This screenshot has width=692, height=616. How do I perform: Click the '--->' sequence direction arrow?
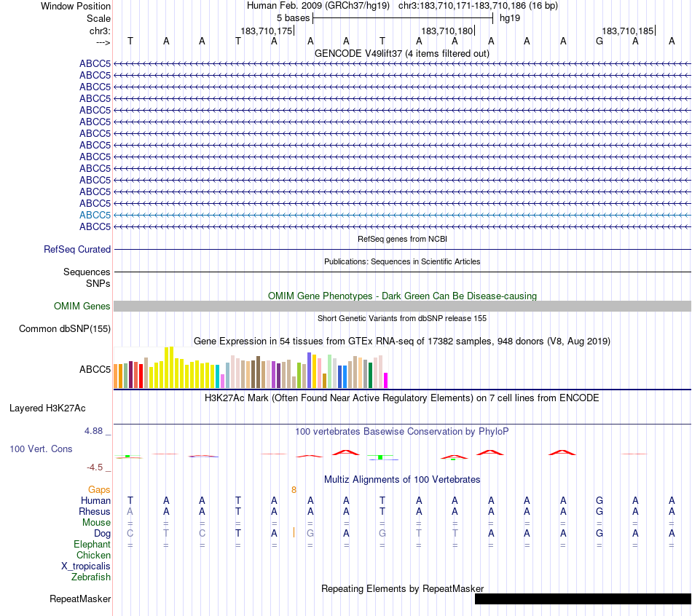pos(103,42)
